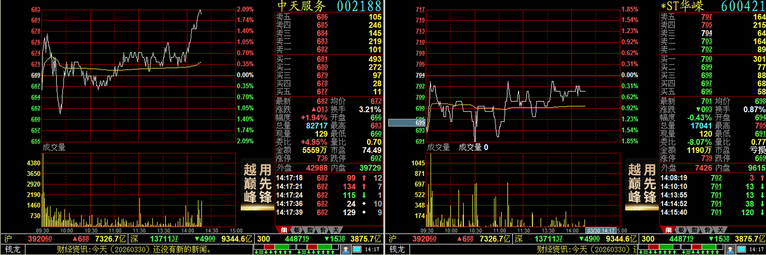Select 指 tab under *ST华嵘 trade list

(x=694, y=230)
